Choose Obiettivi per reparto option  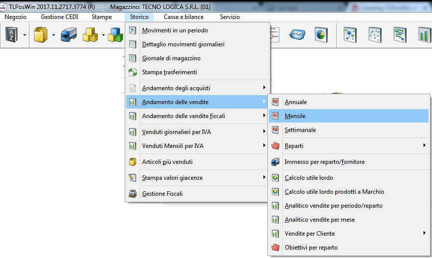311,248
